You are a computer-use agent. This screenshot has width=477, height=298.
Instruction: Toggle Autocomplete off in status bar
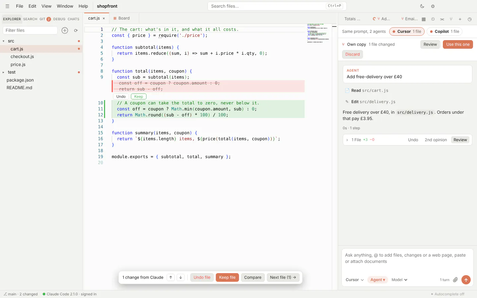click(447, 294)
